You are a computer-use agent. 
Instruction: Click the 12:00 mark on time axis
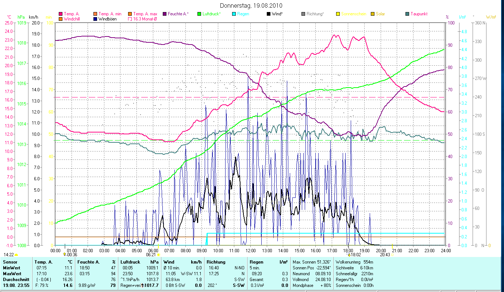click(250, 250)
